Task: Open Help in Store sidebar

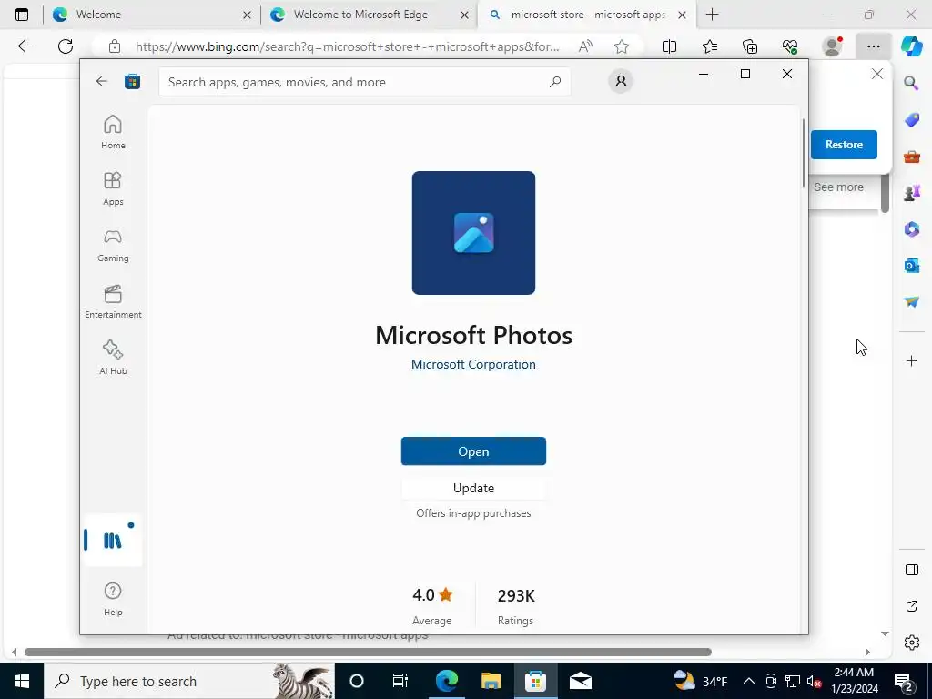Action: (113, 599)
